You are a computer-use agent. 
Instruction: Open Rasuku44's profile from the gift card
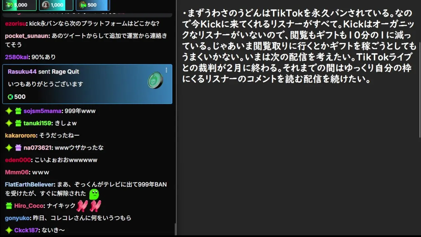(x=22, y=71)
